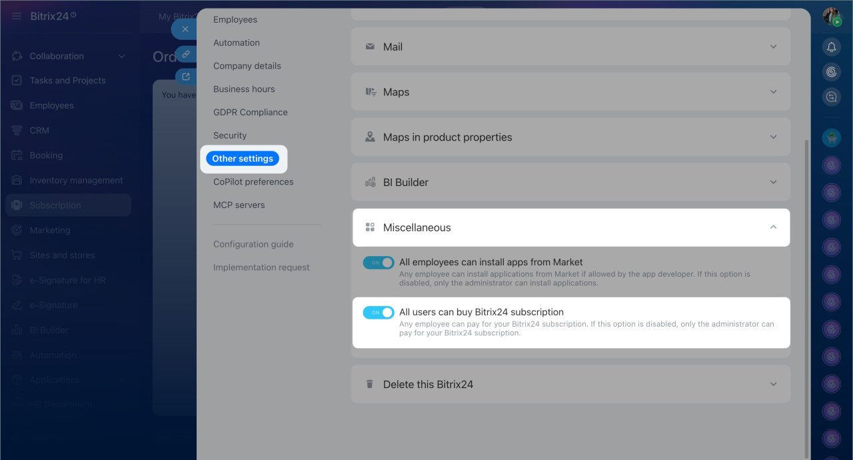This screenshot has height=460, width=853.
Task: Expand the Mail settings section
Action: pyautogui.click(x=773, y=47)
